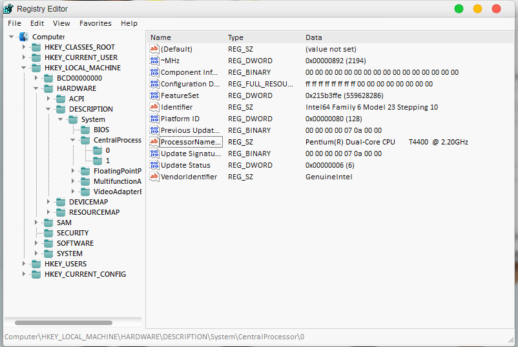The image size is (518, 347).
Task: Collapse the HARDWARE node
Action: [x=36, y=88]
